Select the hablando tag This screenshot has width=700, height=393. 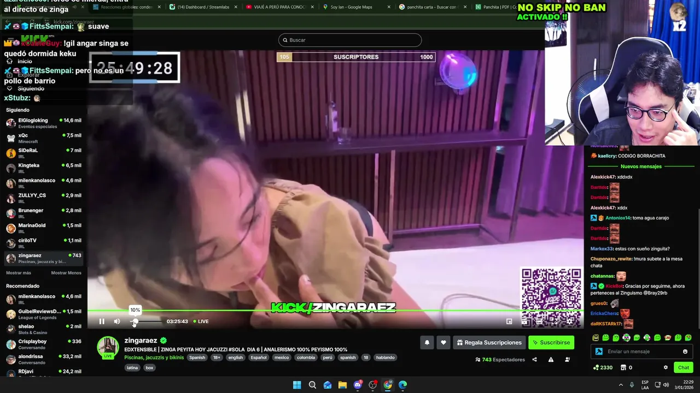(x=385, y=358)
